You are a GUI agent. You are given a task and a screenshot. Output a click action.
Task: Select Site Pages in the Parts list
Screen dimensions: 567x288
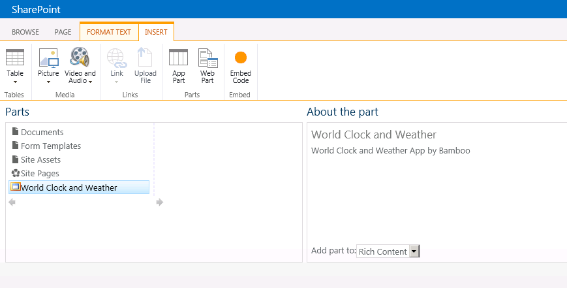tap(40, 173)
